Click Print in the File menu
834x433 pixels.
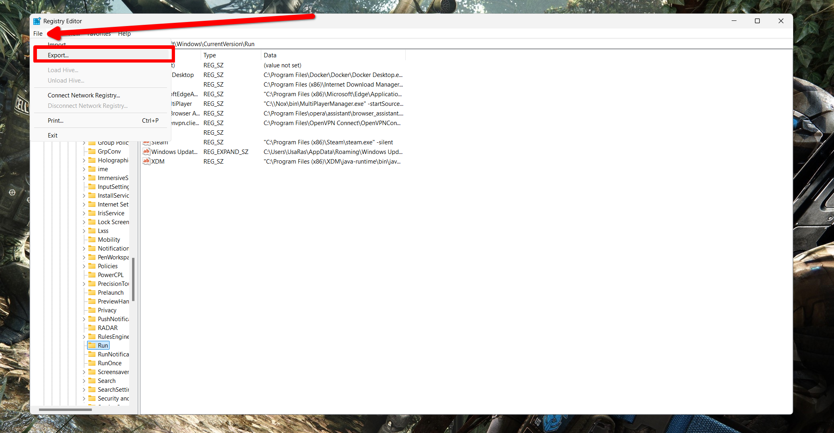(55, 120)
